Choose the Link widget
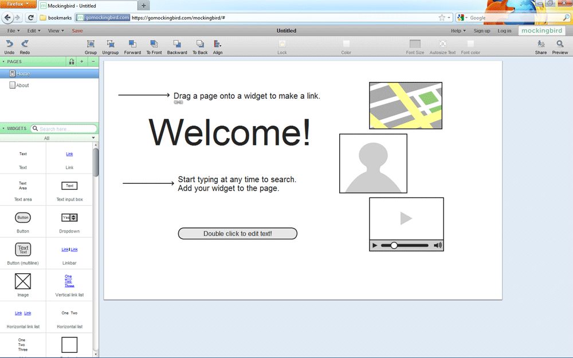Screen dimensions: 573x358 pyautogui.click(x=69, y=154)
